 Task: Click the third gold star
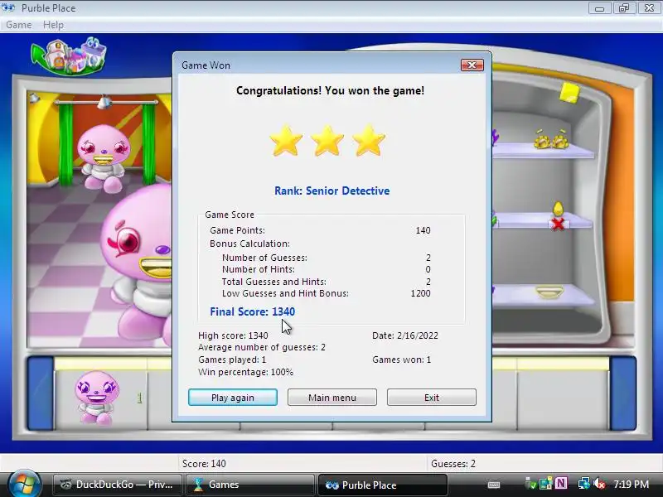click(x=368, y=141)
